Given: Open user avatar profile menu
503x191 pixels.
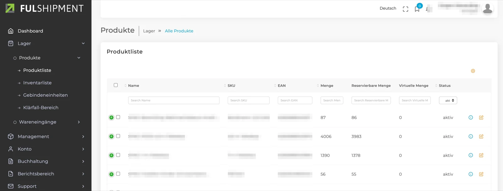Looking at the screenshot, I should point(488,8).
